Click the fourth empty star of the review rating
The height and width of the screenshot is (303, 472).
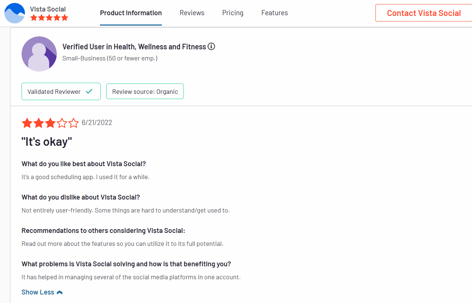[x=62, y=123]
